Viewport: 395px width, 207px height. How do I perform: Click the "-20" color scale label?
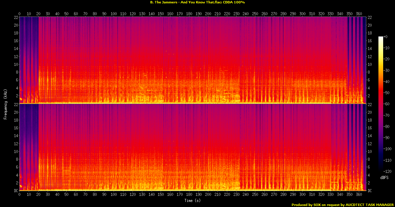tap(387, 59)
